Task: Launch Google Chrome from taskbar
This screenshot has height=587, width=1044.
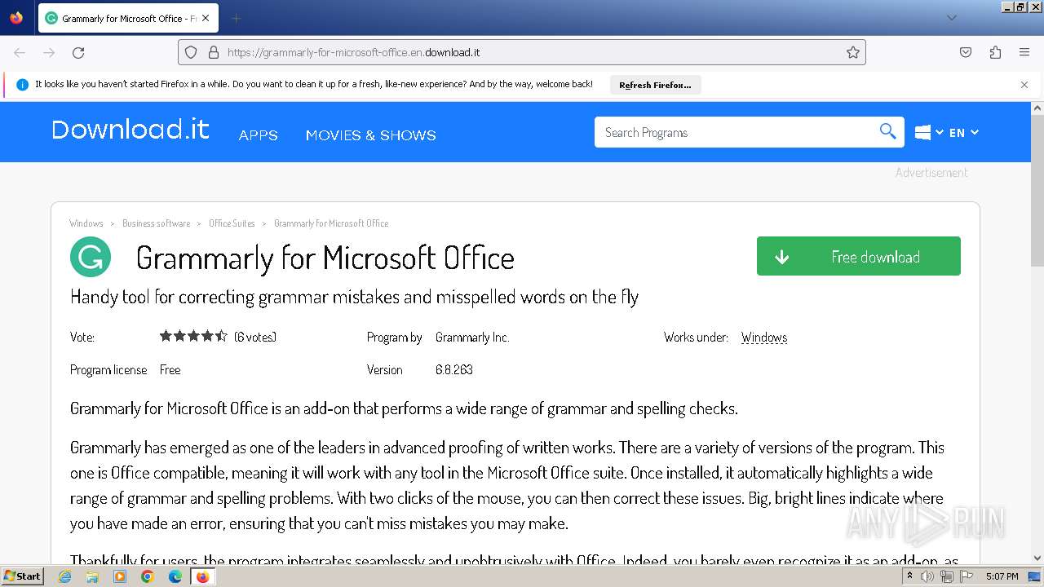Action: 148,576
